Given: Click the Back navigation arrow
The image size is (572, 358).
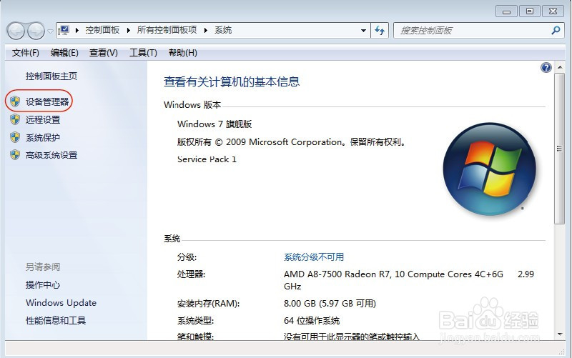Looking at the screenshot, I should [x=16, y=31].
